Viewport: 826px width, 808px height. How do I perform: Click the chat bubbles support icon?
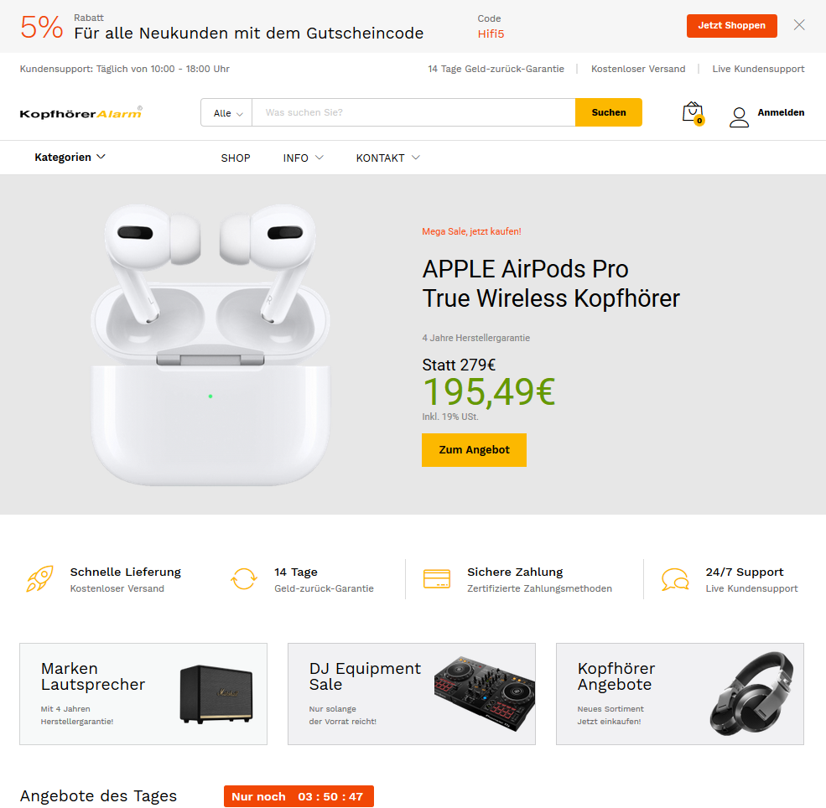(675, 579)
